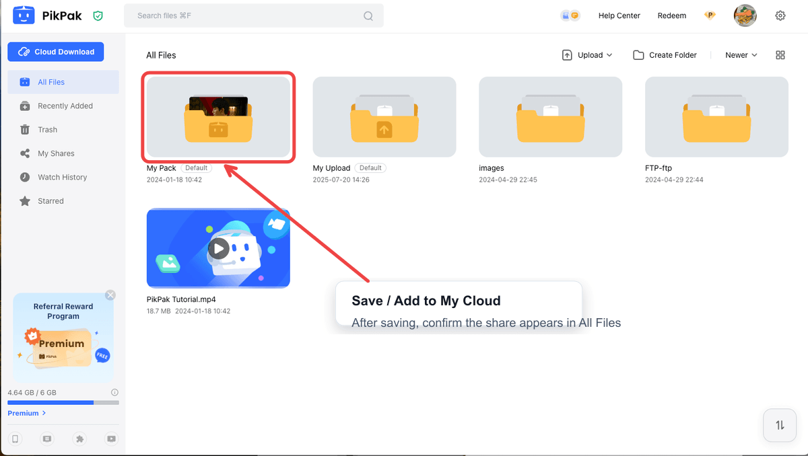The image size is (808, 456).
Task: Click the storage info icon
Action: coord(114,392)
